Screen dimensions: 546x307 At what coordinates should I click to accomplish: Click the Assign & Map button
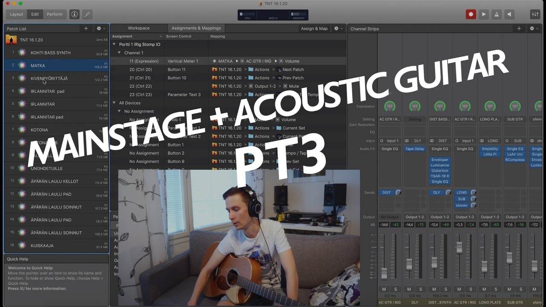pyautogui.click(x=314, y=29)
